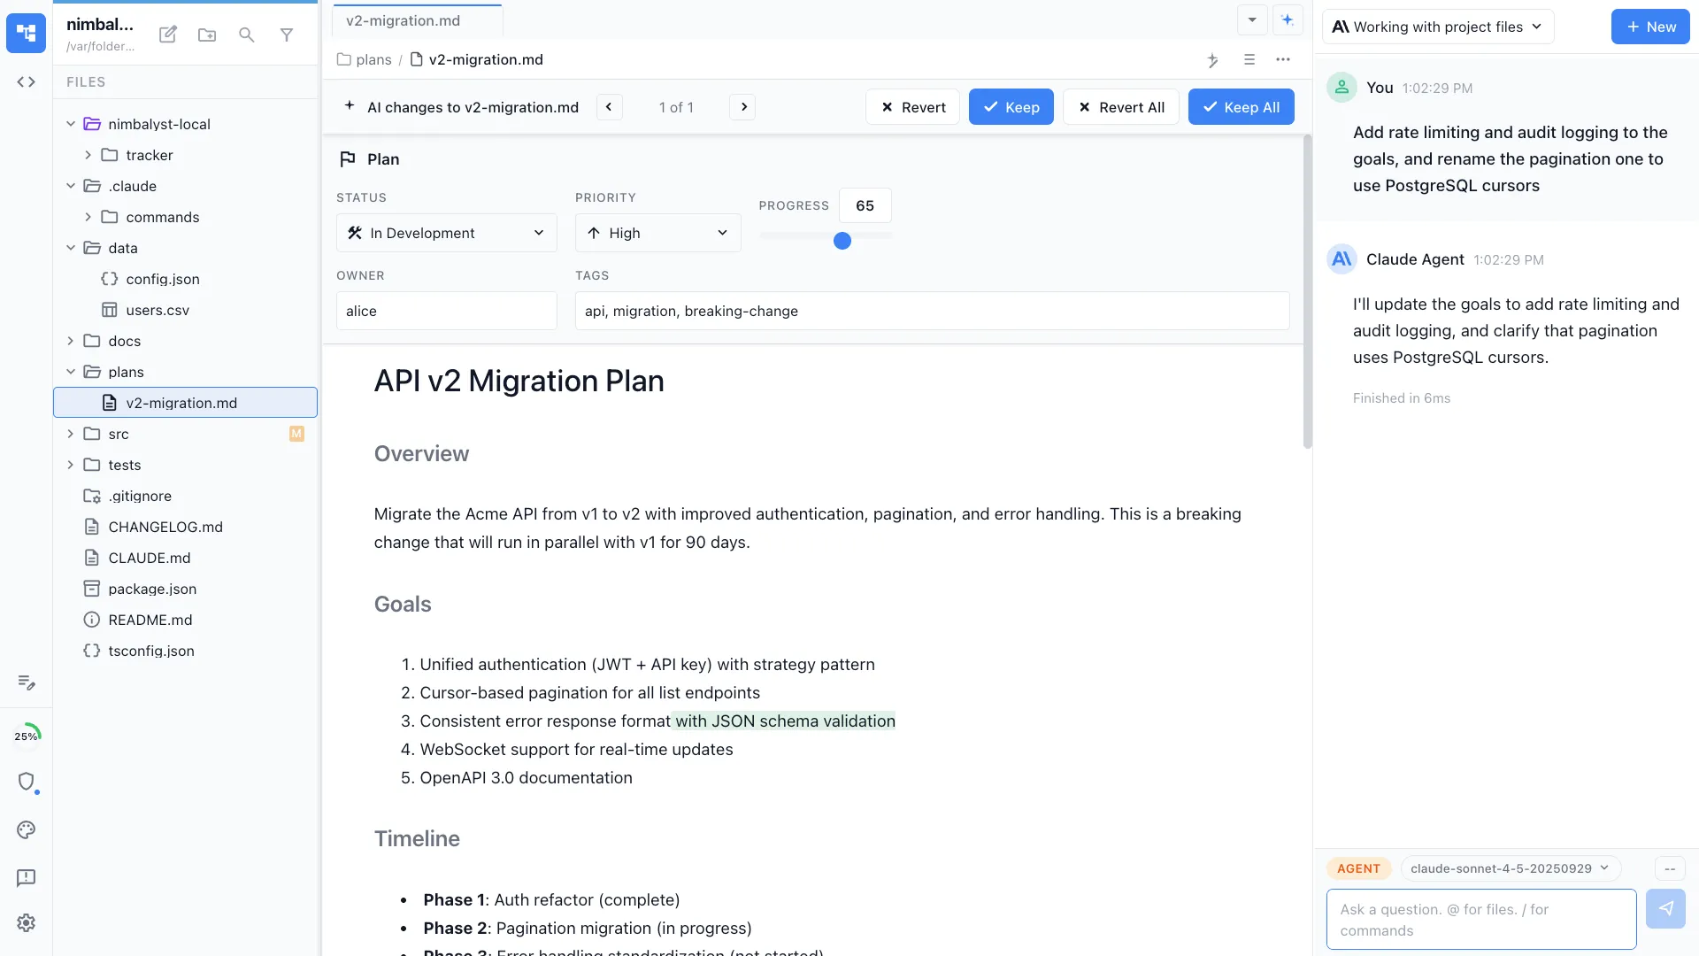The width and height of the screenshot is (1699, 956).
Task: Create a new folder from the toolbar
Action: (207, 35)
